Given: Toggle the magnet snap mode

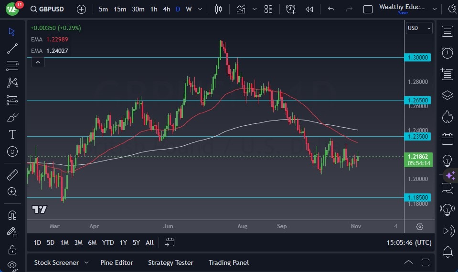Looking at the screenshot, I should pos(12,215).
